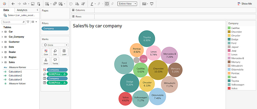
Task: Switch to the Analytics tab
Action: [x=22, y=10]
